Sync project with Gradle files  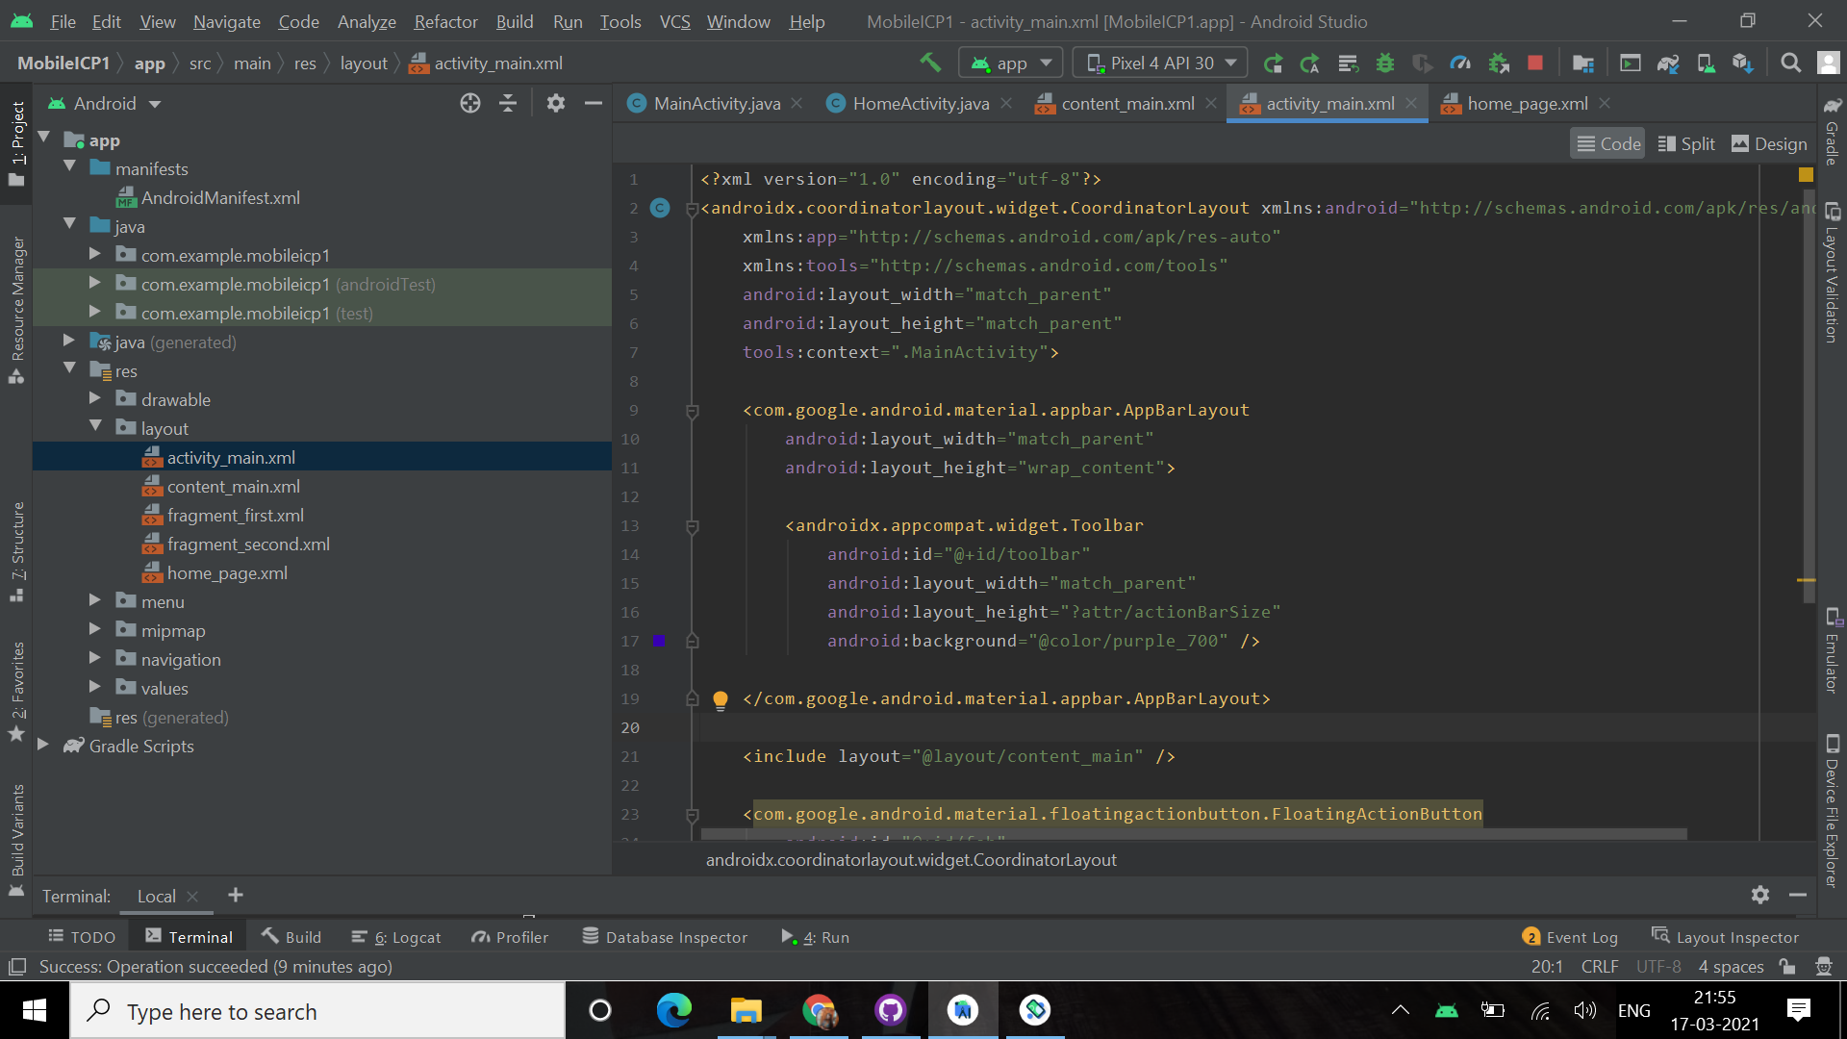click(1667, 63)
